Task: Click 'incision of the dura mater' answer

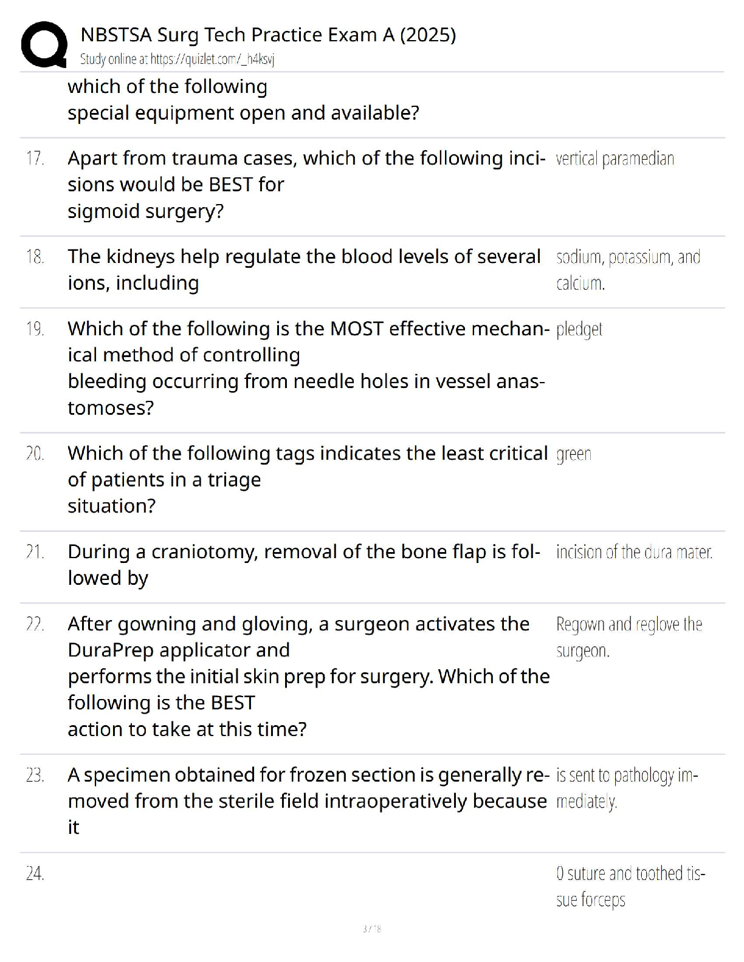Action: pos(633,552)
